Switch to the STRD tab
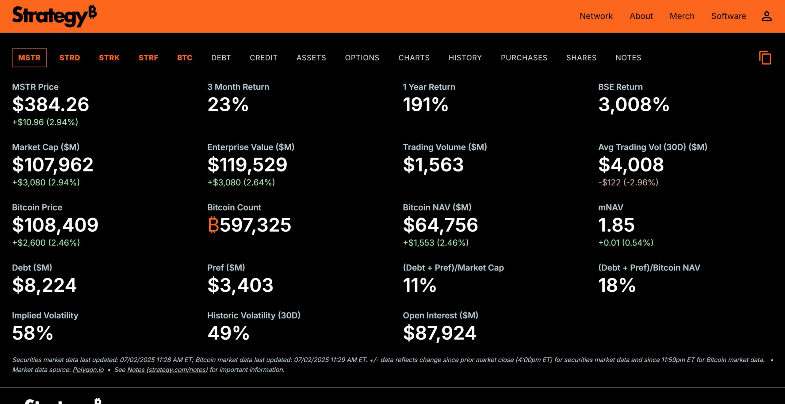785x404 pixels. coord(70,58)
